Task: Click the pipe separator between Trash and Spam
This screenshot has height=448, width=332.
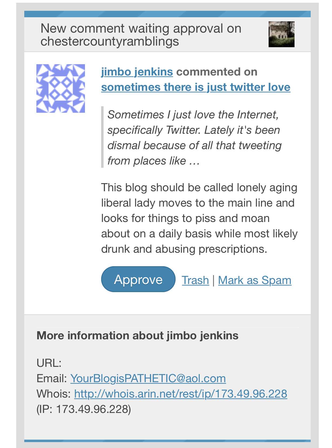Action: tap(214, 280)
